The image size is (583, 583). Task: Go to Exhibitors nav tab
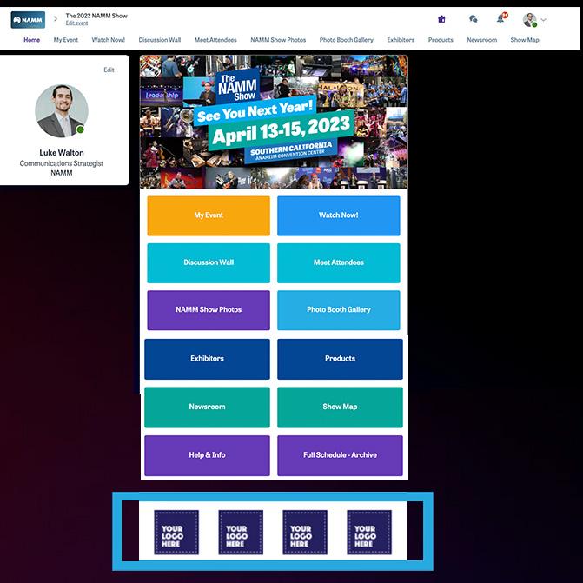click(x=401, y=40)
